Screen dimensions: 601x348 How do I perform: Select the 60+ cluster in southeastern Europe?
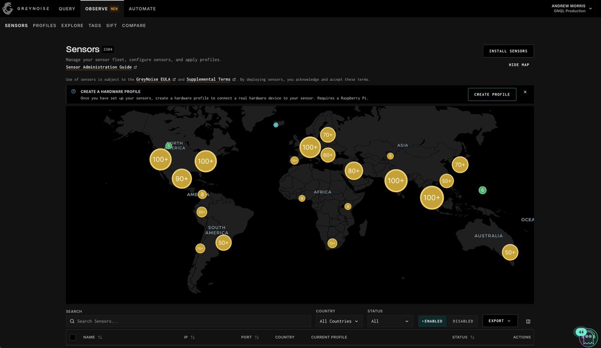point(328,155)
